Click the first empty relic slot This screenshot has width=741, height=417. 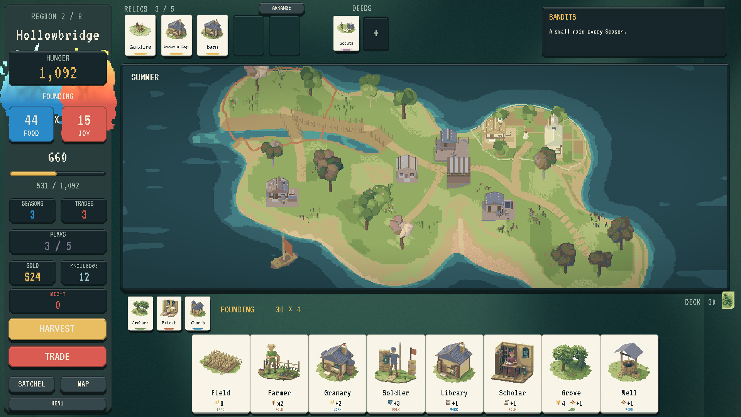click(x=249, y=36)
